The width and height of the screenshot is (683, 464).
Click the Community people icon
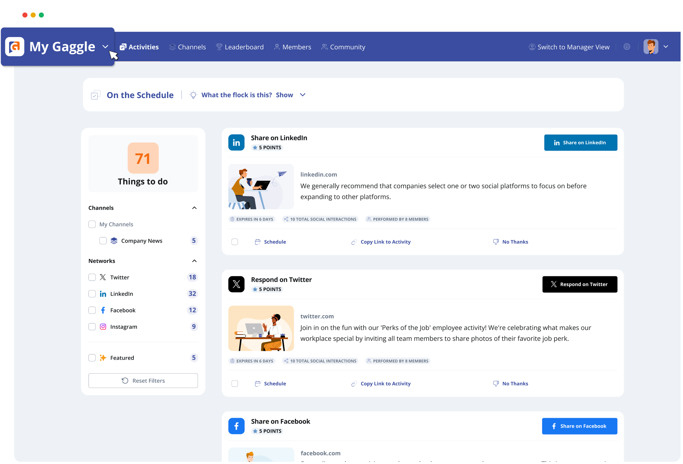(x=324, y=47)
